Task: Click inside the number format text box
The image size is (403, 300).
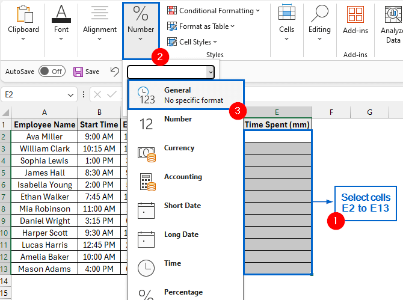Action: (168, 72)
